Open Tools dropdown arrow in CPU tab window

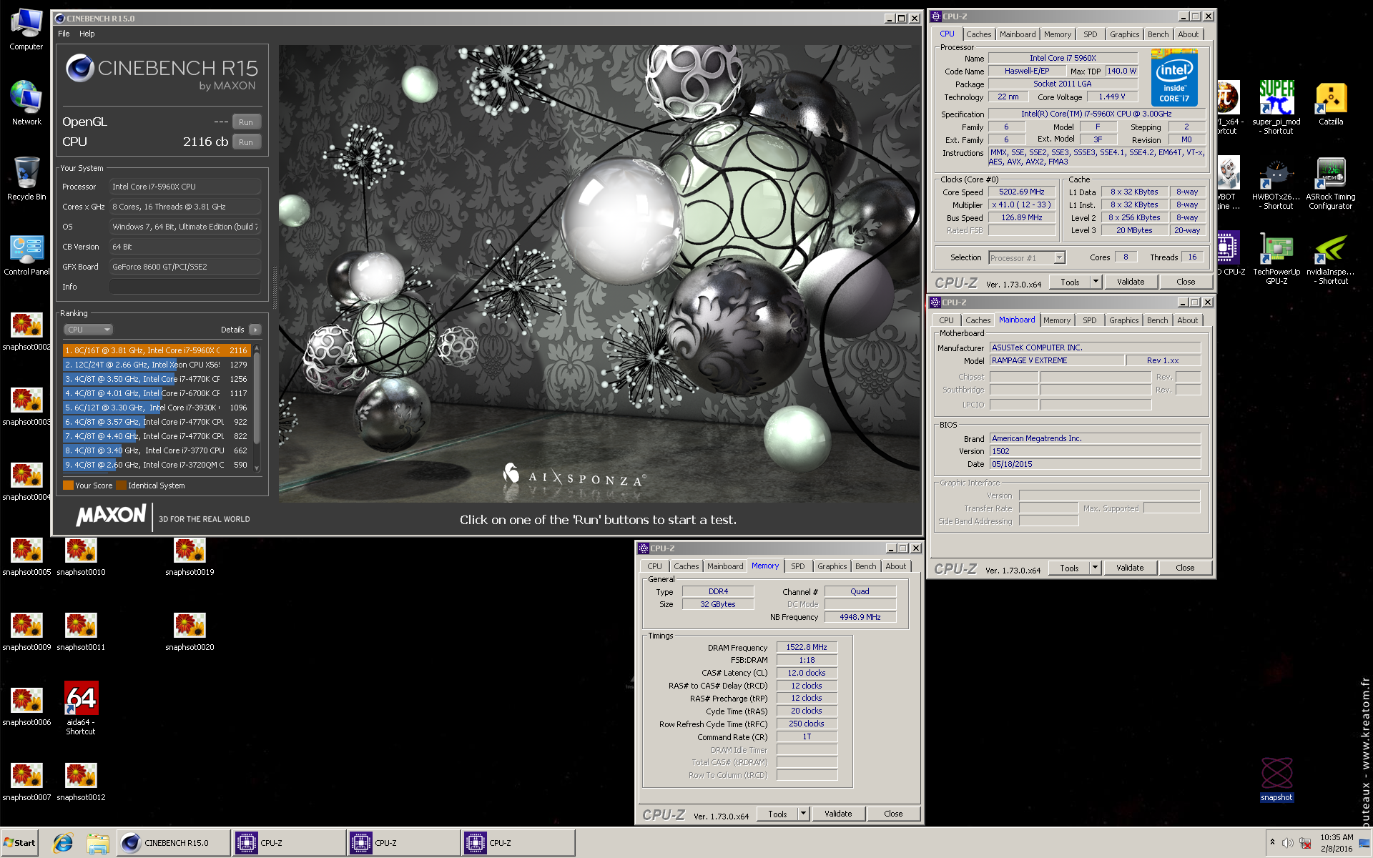coord(1096,282)
